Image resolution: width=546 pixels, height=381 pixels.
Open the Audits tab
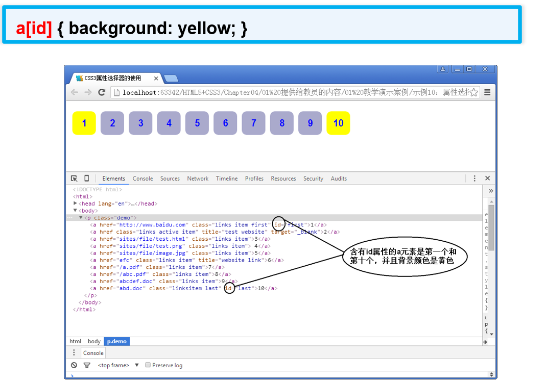pos(339,179)
